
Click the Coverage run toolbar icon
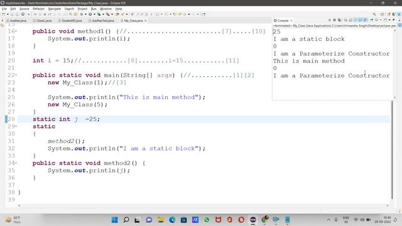(x=99, y=14)
